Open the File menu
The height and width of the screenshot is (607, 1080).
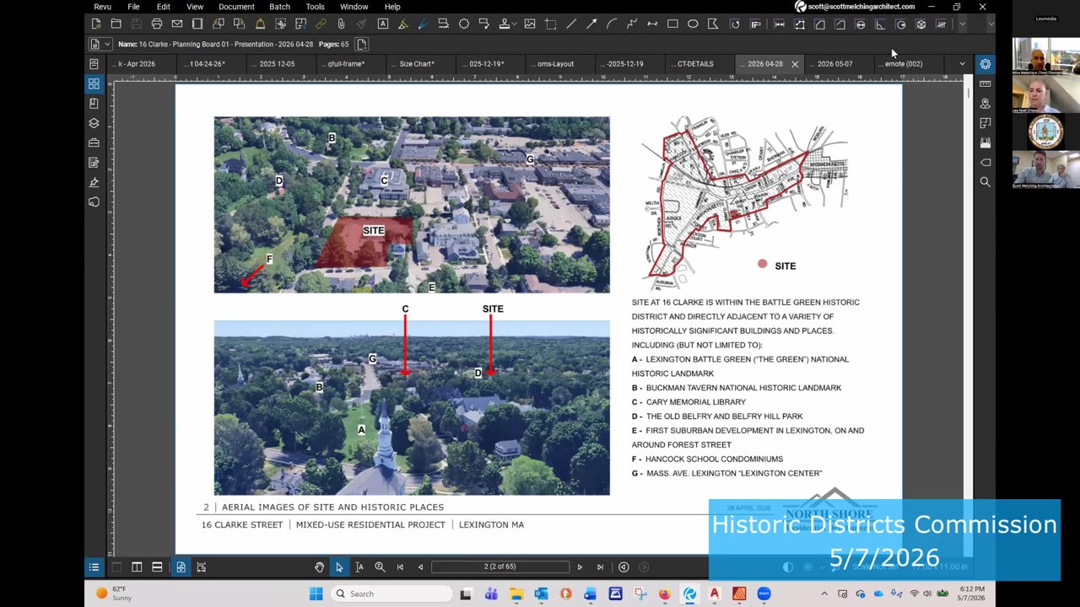pyautogui.click(x=133, y=7)
